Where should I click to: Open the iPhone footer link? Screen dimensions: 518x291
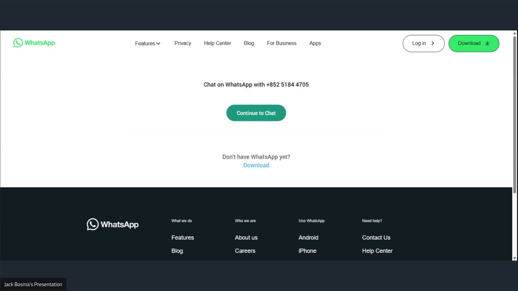[x=308, y=251]
